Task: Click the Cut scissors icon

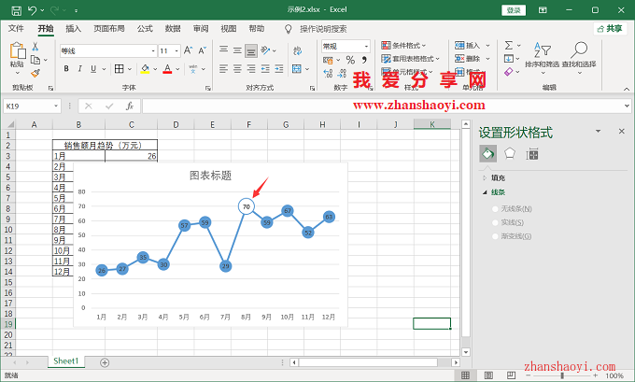Action: (x=35, y=47)
